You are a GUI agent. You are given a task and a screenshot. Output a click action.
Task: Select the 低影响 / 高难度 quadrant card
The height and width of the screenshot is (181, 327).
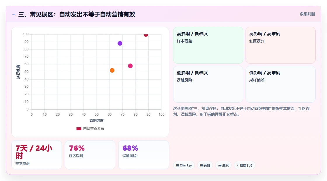(281, 84)
